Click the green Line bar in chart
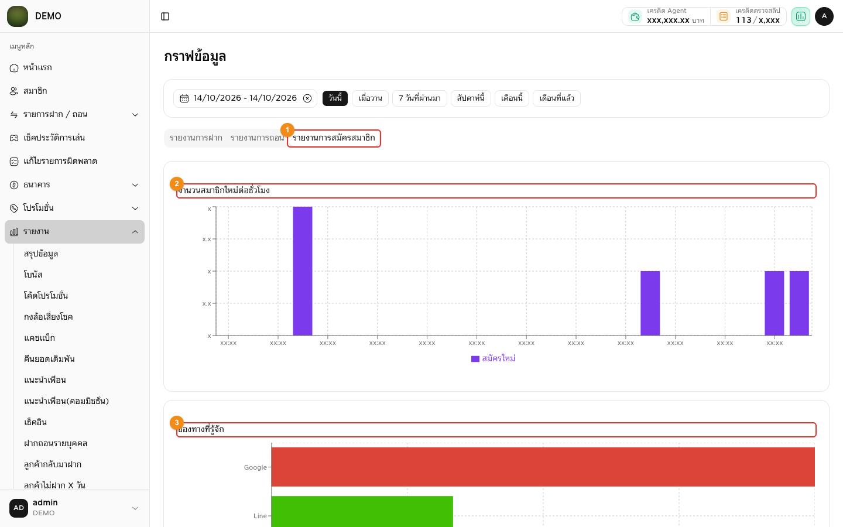 pos(362,512)
